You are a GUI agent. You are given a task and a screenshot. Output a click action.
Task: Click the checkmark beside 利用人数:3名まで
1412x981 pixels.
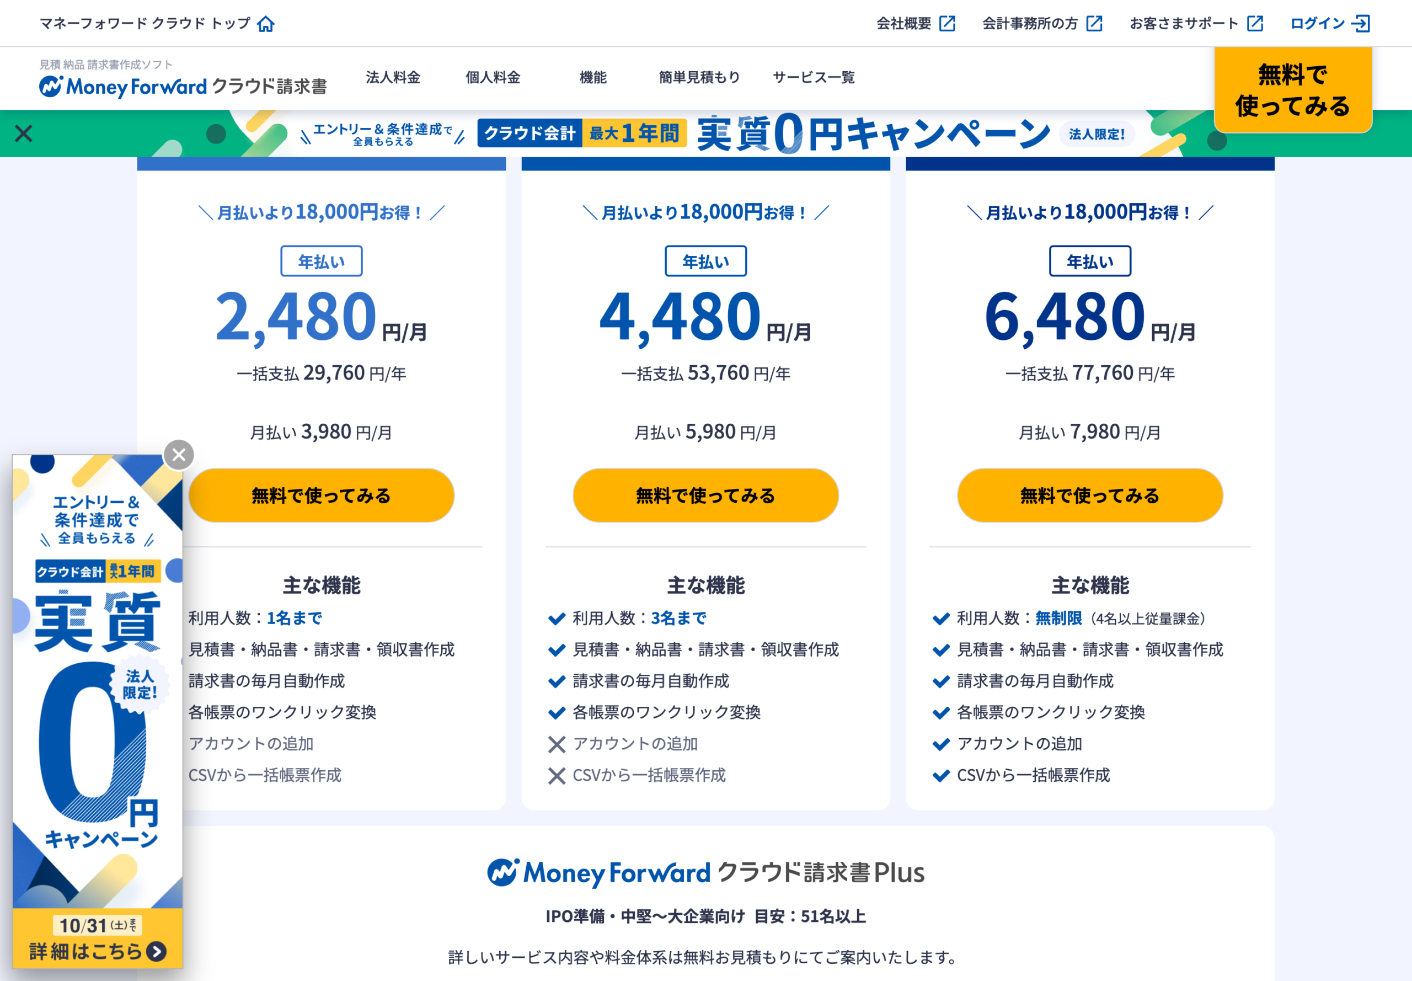(557, 619)
